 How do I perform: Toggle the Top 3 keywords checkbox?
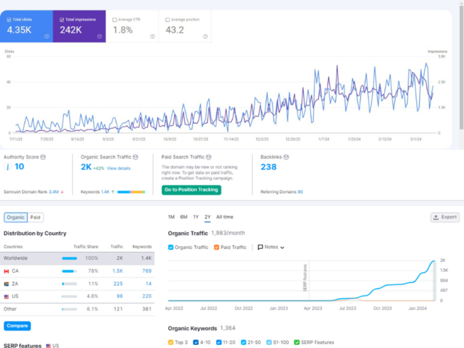tap(171, 342)
